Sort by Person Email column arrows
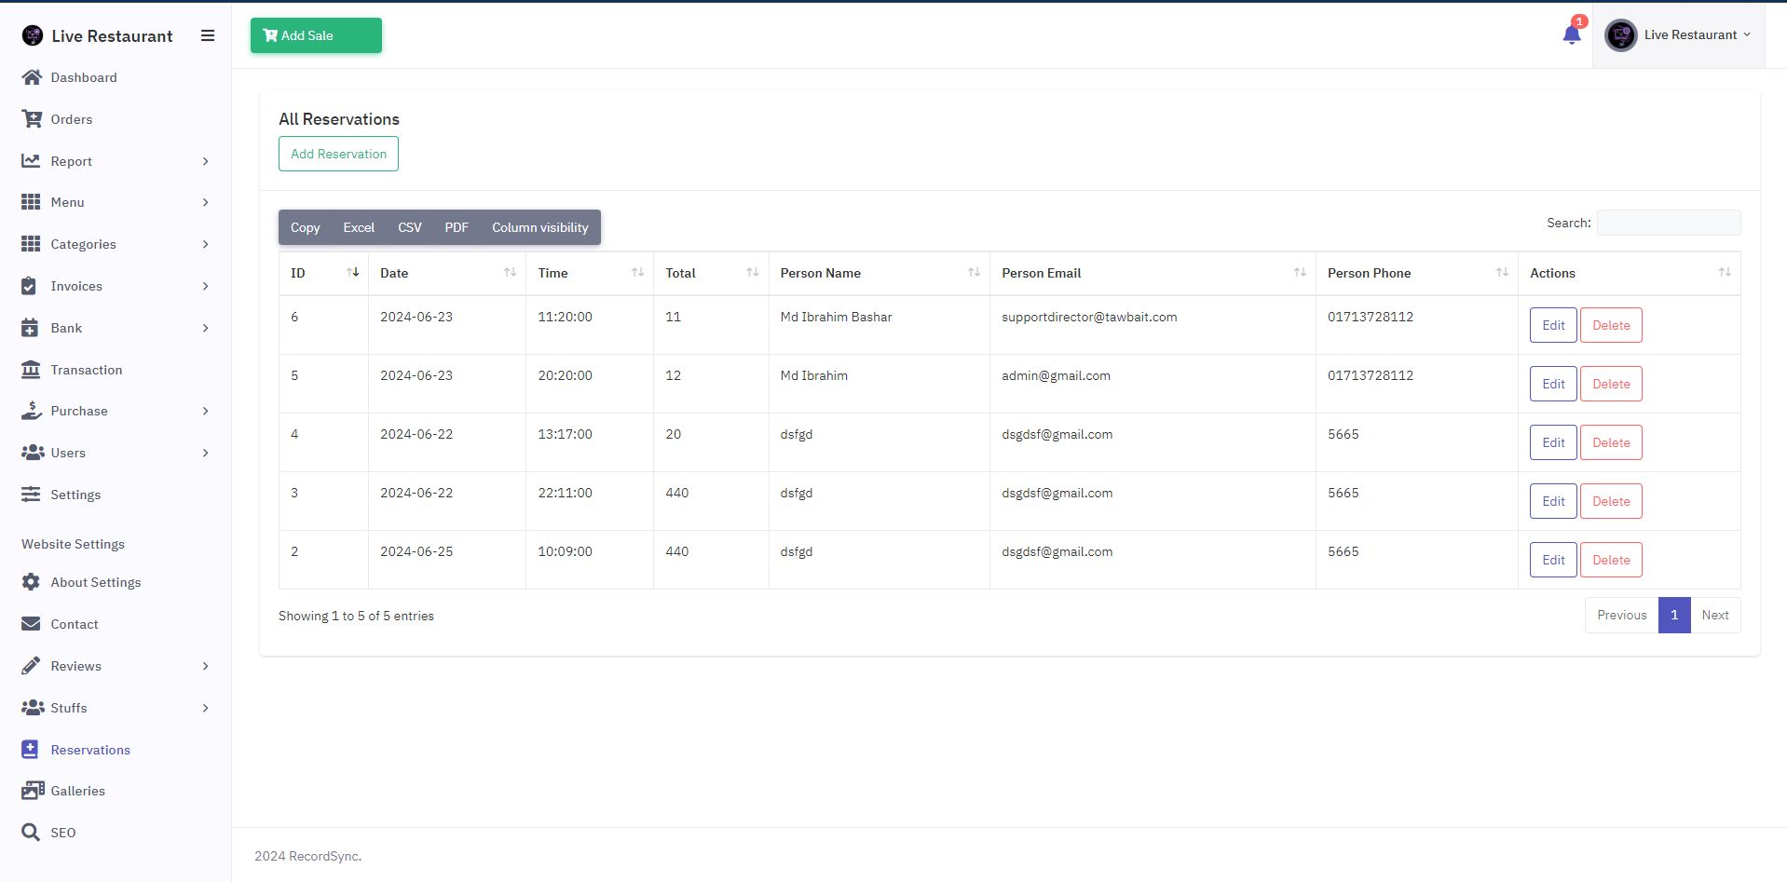This screenshot has width=1787, height=882. coord(1301,272)
